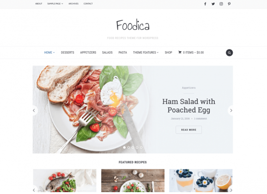
Task: Expand the Theme Features dropdown
Action: (x=146, y=53)
